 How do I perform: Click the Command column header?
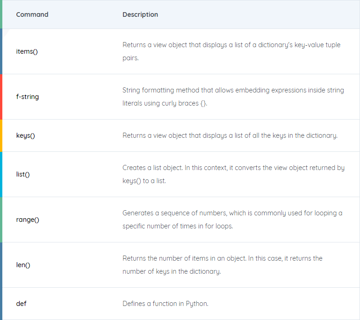tap(32, 14)
